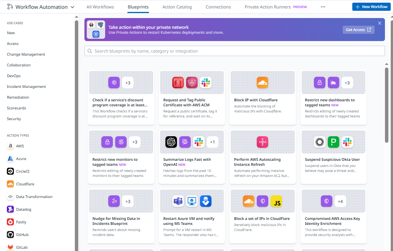Viewport: 393px width, 251px height.
Task: Click Cloudflare icon on Block IP card
Action: point(263,83)
